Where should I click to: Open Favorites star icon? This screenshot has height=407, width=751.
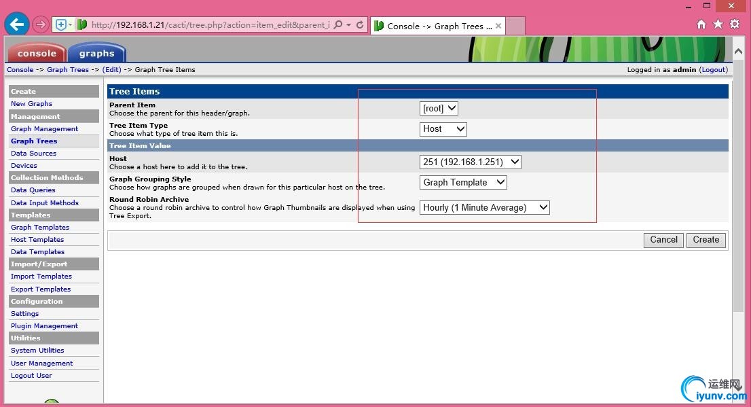click(x=718, y=24)
